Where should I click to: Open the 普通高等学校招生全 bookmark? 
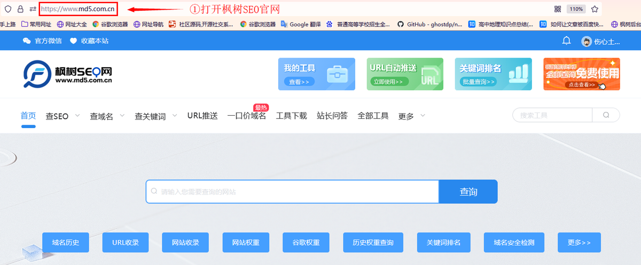358,24
